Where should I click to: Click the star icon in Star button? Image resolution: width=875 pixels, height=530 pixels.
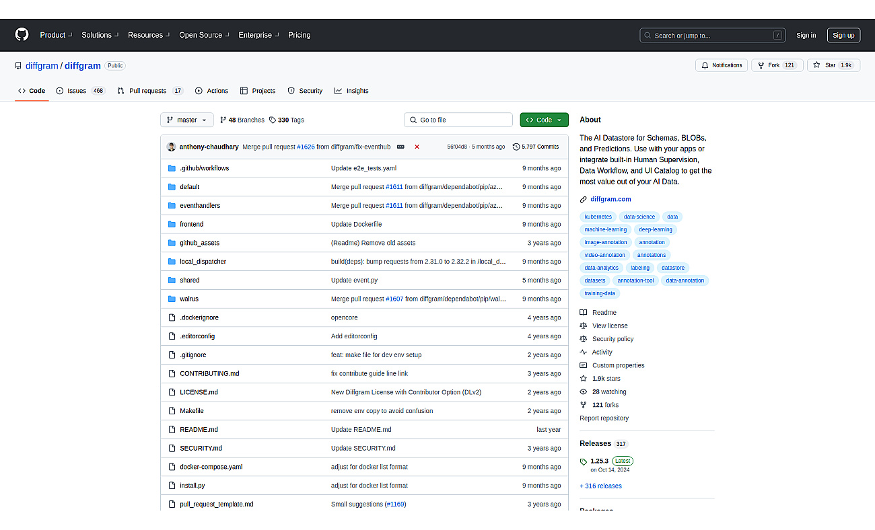[x=816, y=65]
